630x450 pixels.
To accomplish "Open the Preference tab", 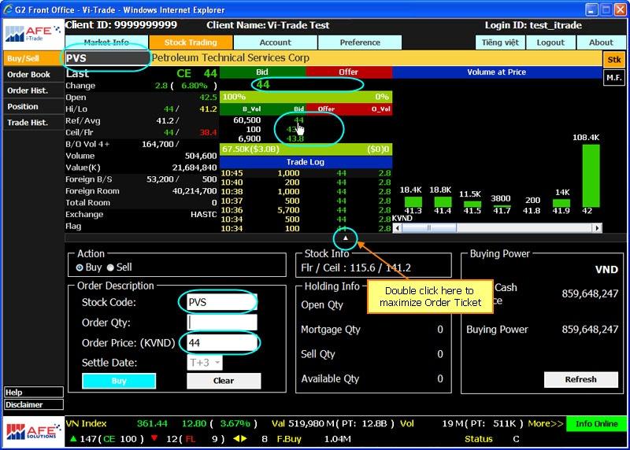I will pos(360,42).
